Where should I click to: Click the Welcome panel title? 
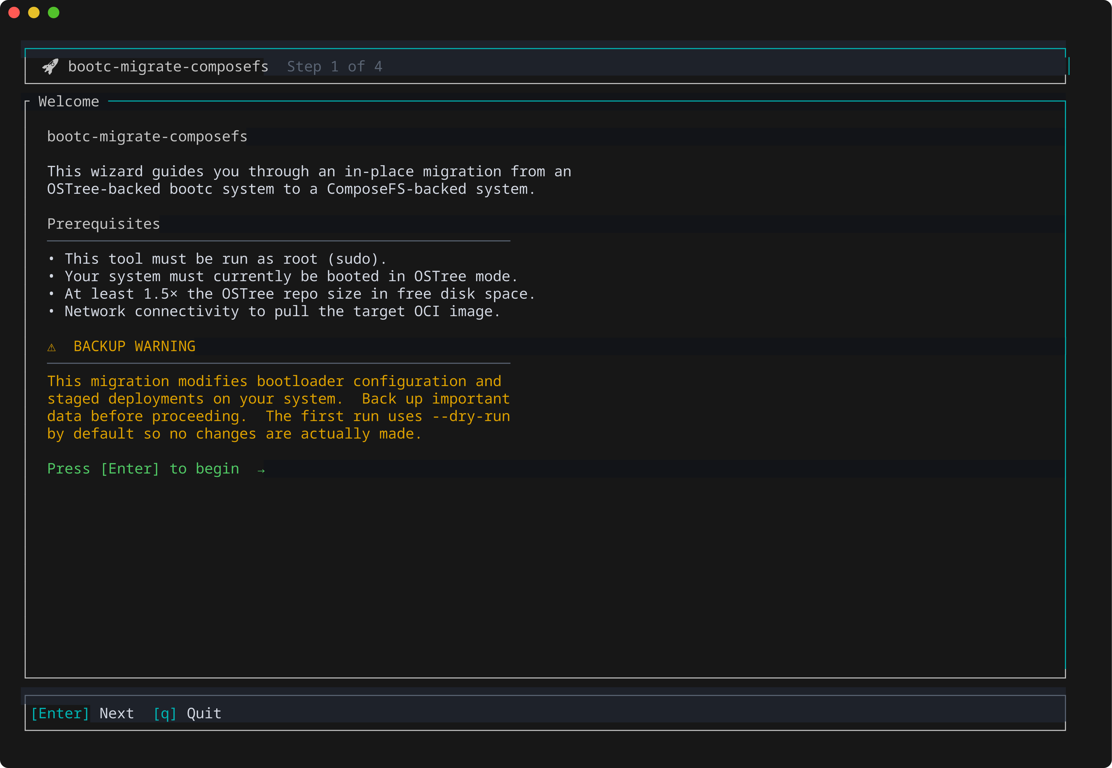(x=69, y=101)
